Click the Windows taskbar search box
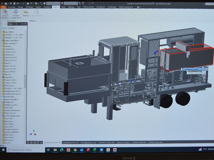Screen dimensions: 214x160 tap(26, 150)
